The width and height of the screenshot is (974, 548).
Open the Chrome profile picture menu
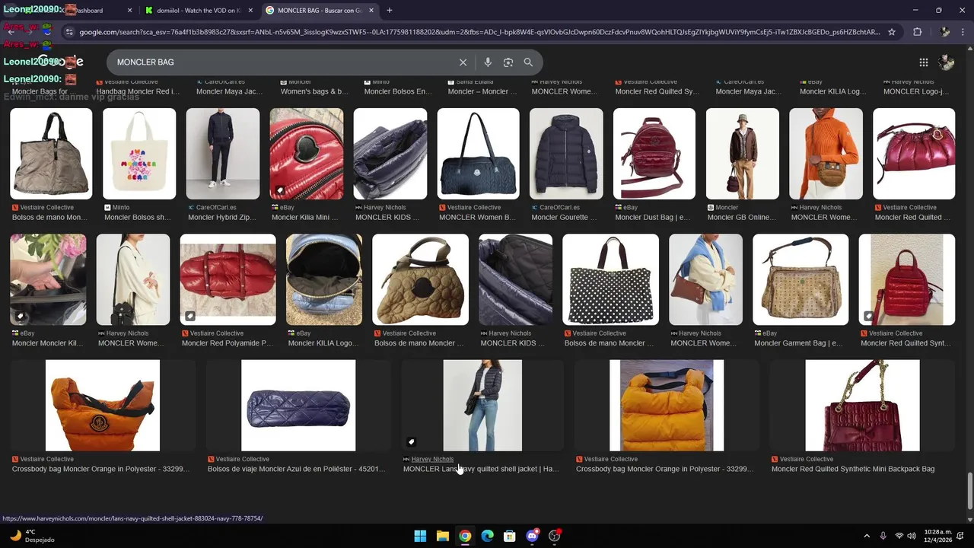[x=944, y=32]
